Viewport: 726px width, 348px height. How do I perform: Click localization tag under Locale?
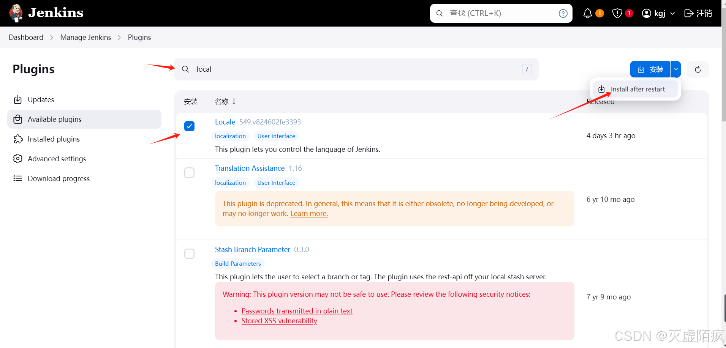230,136
